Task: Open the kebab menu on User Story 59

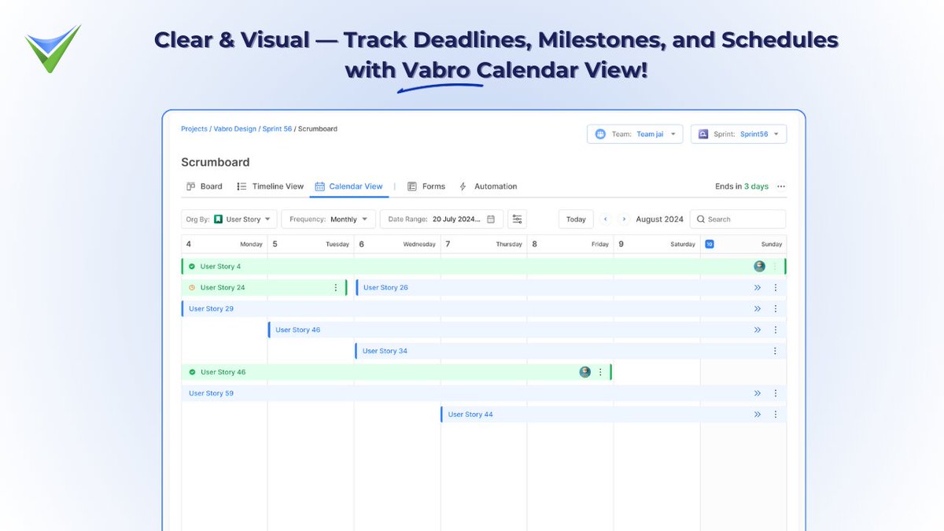Action: 775,393
